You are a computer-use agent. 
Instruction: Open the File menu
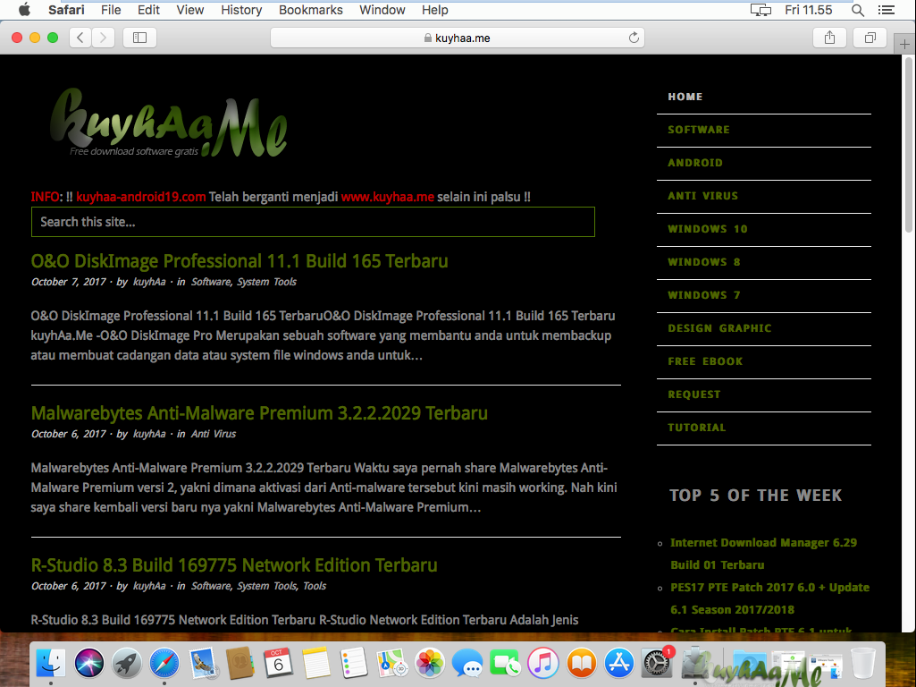point(111,10)
